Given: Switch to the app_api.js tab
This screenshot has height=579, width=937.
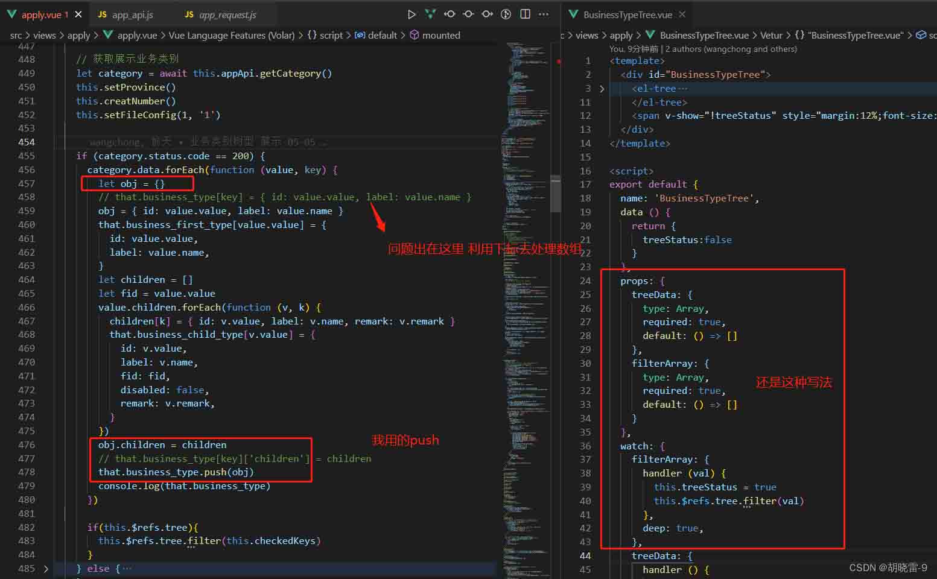Looking at the screenshot, I should [x=132, y=14].
